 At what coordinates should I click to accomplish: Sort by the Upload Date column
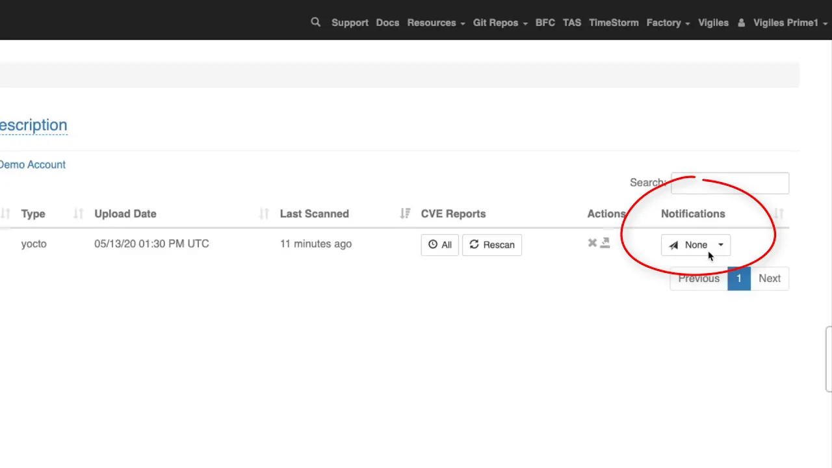125,214
